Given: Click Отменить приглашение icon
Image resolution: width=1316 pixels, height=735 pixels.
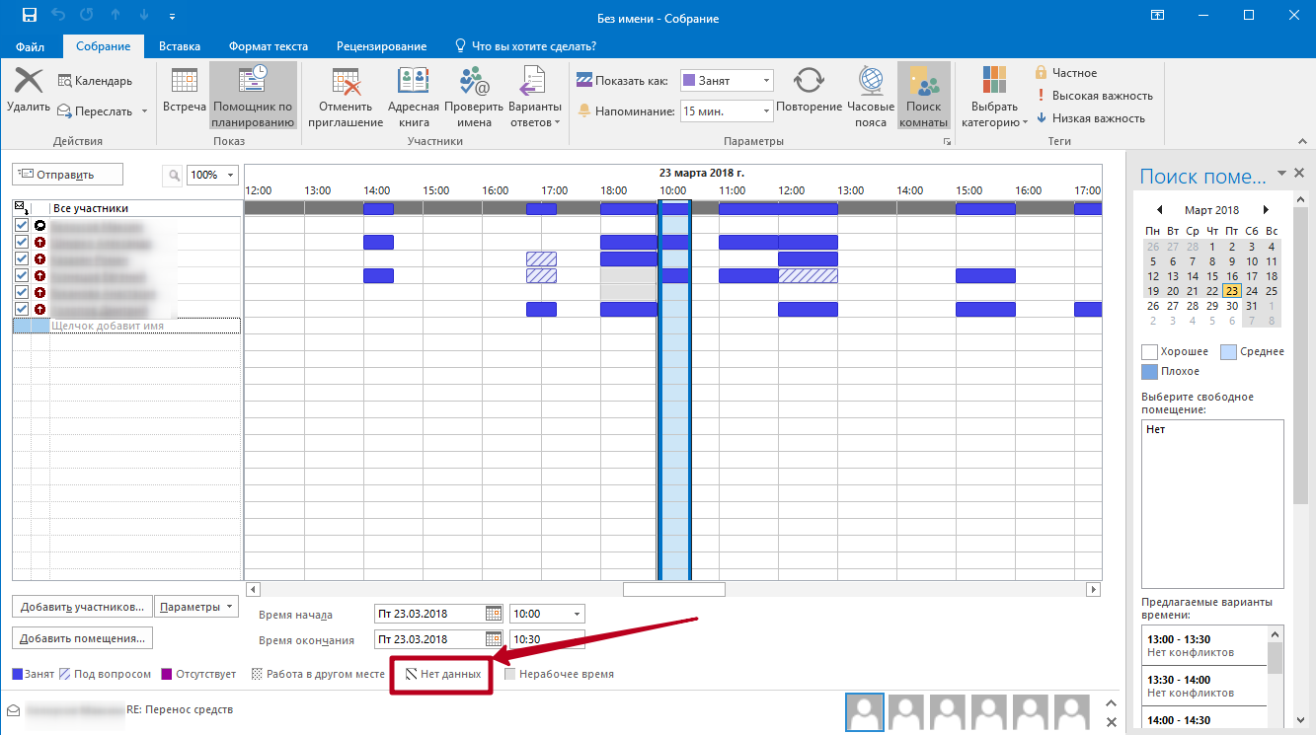Looking at the screenshot, I should pos(346,83).
